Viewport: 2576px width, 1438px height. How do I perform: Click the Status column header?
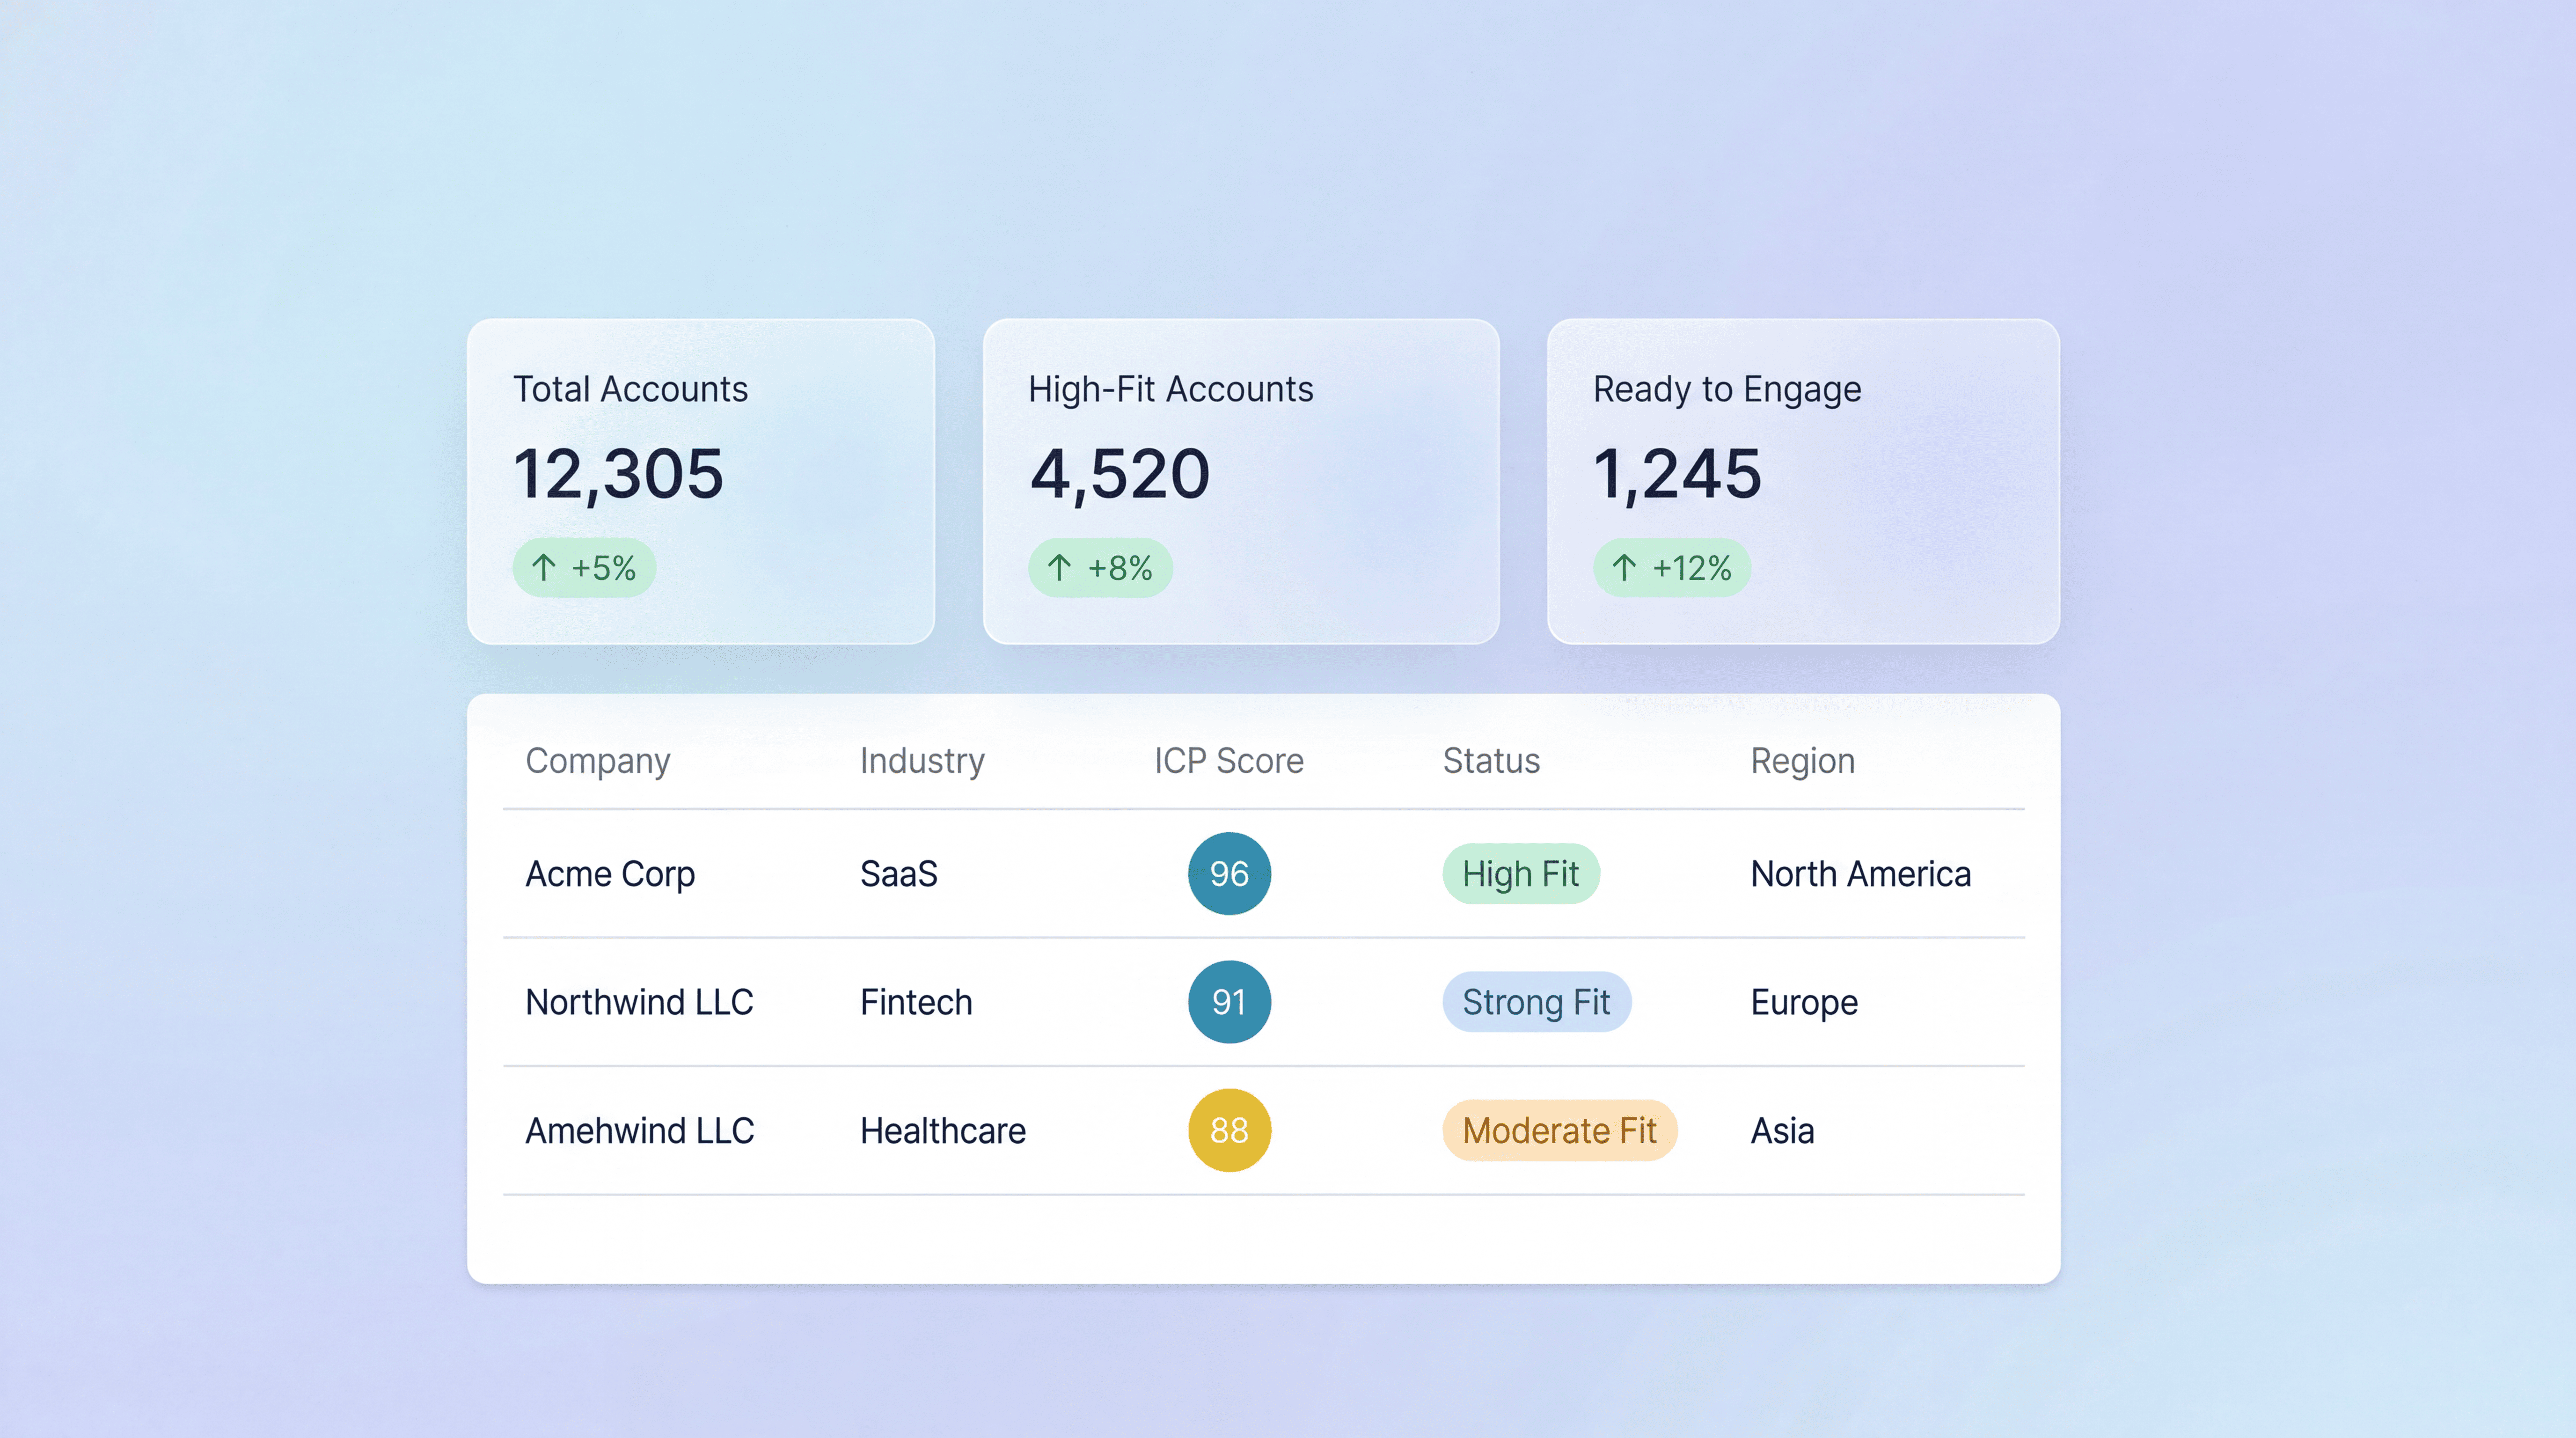tap(1491, 761)
